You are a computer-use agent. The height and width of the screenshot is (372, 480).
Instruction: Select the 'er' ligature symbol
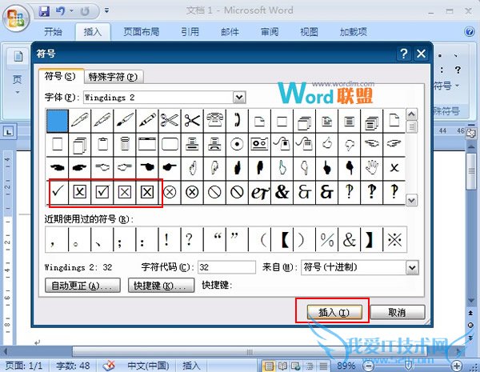[259, 192]
